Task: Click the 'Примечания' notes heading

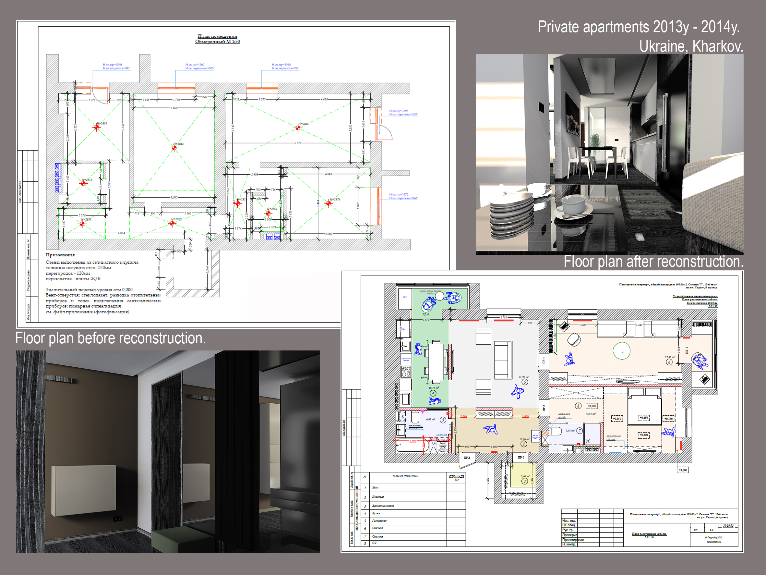Action: pyautogui.click(x=60, y=255)
